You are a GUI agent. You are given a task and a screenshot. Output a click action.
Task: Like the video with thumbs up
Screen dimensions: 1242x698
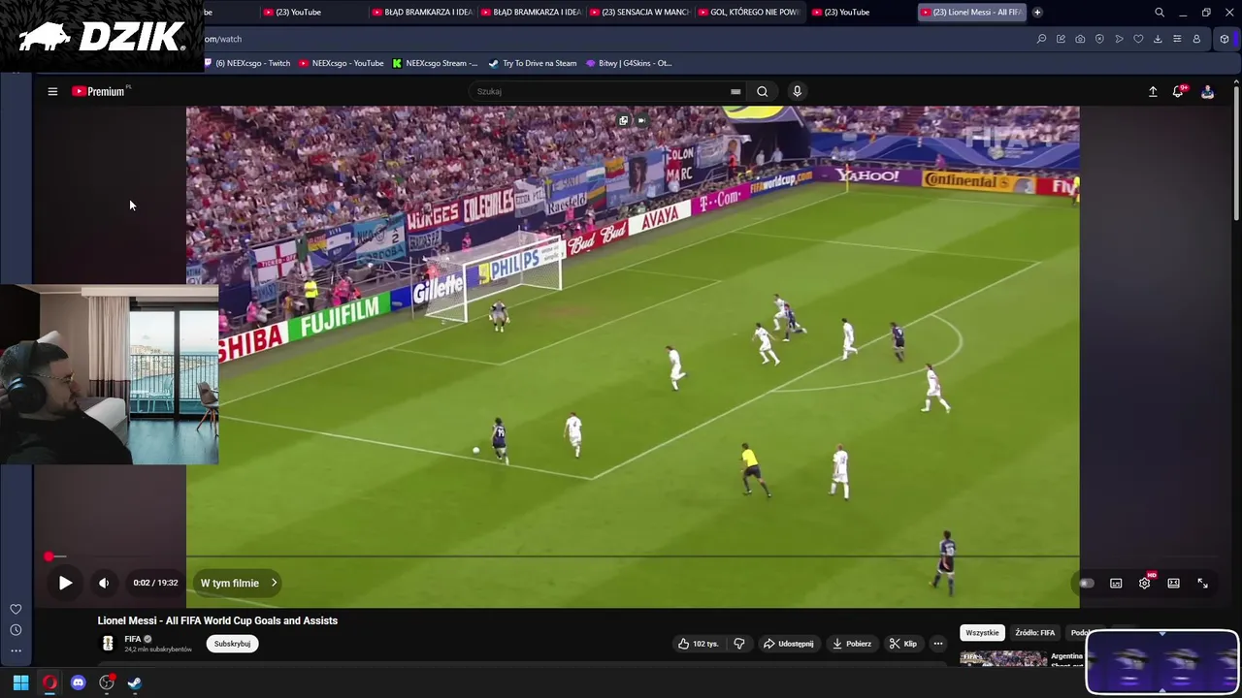698,644
